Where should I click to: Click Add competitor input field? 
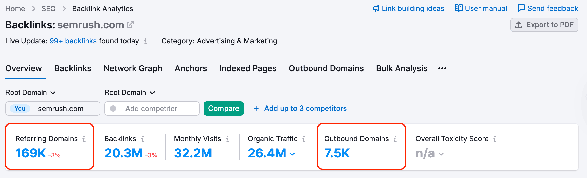152,109
